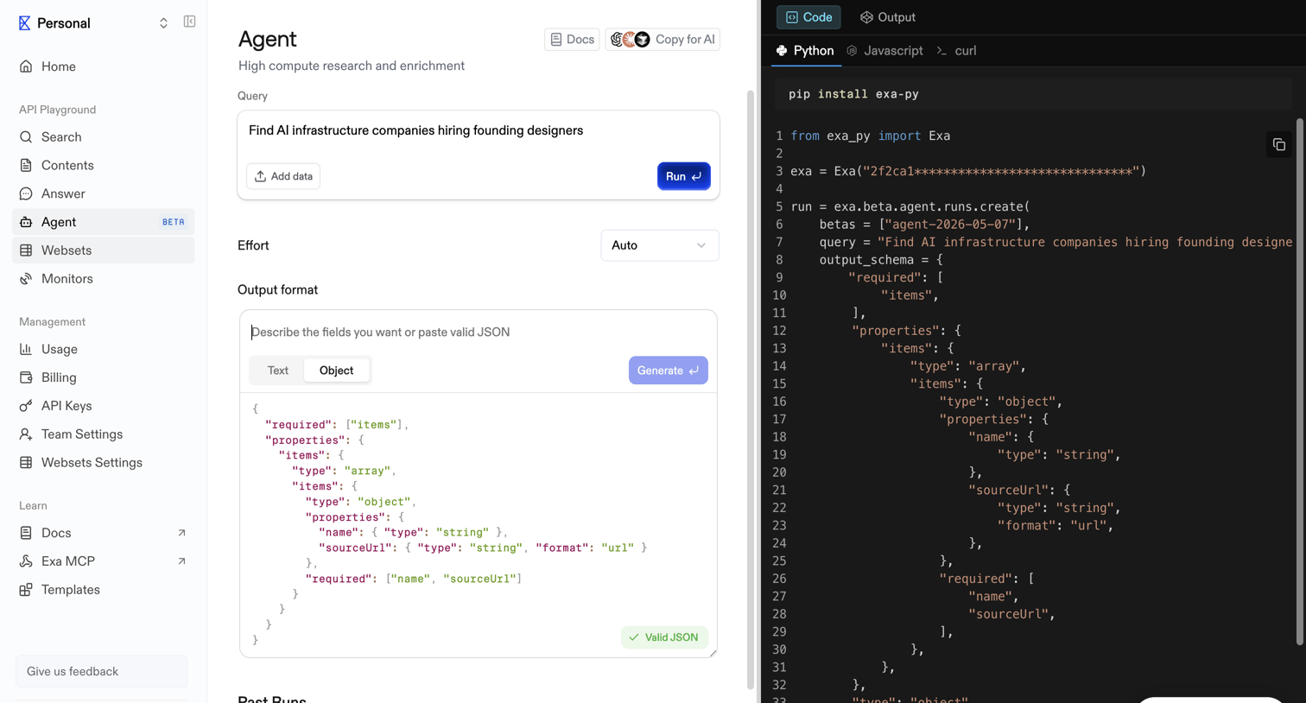Click the masked API key string line
1306x703 pixels.
[x=968, y=172]
